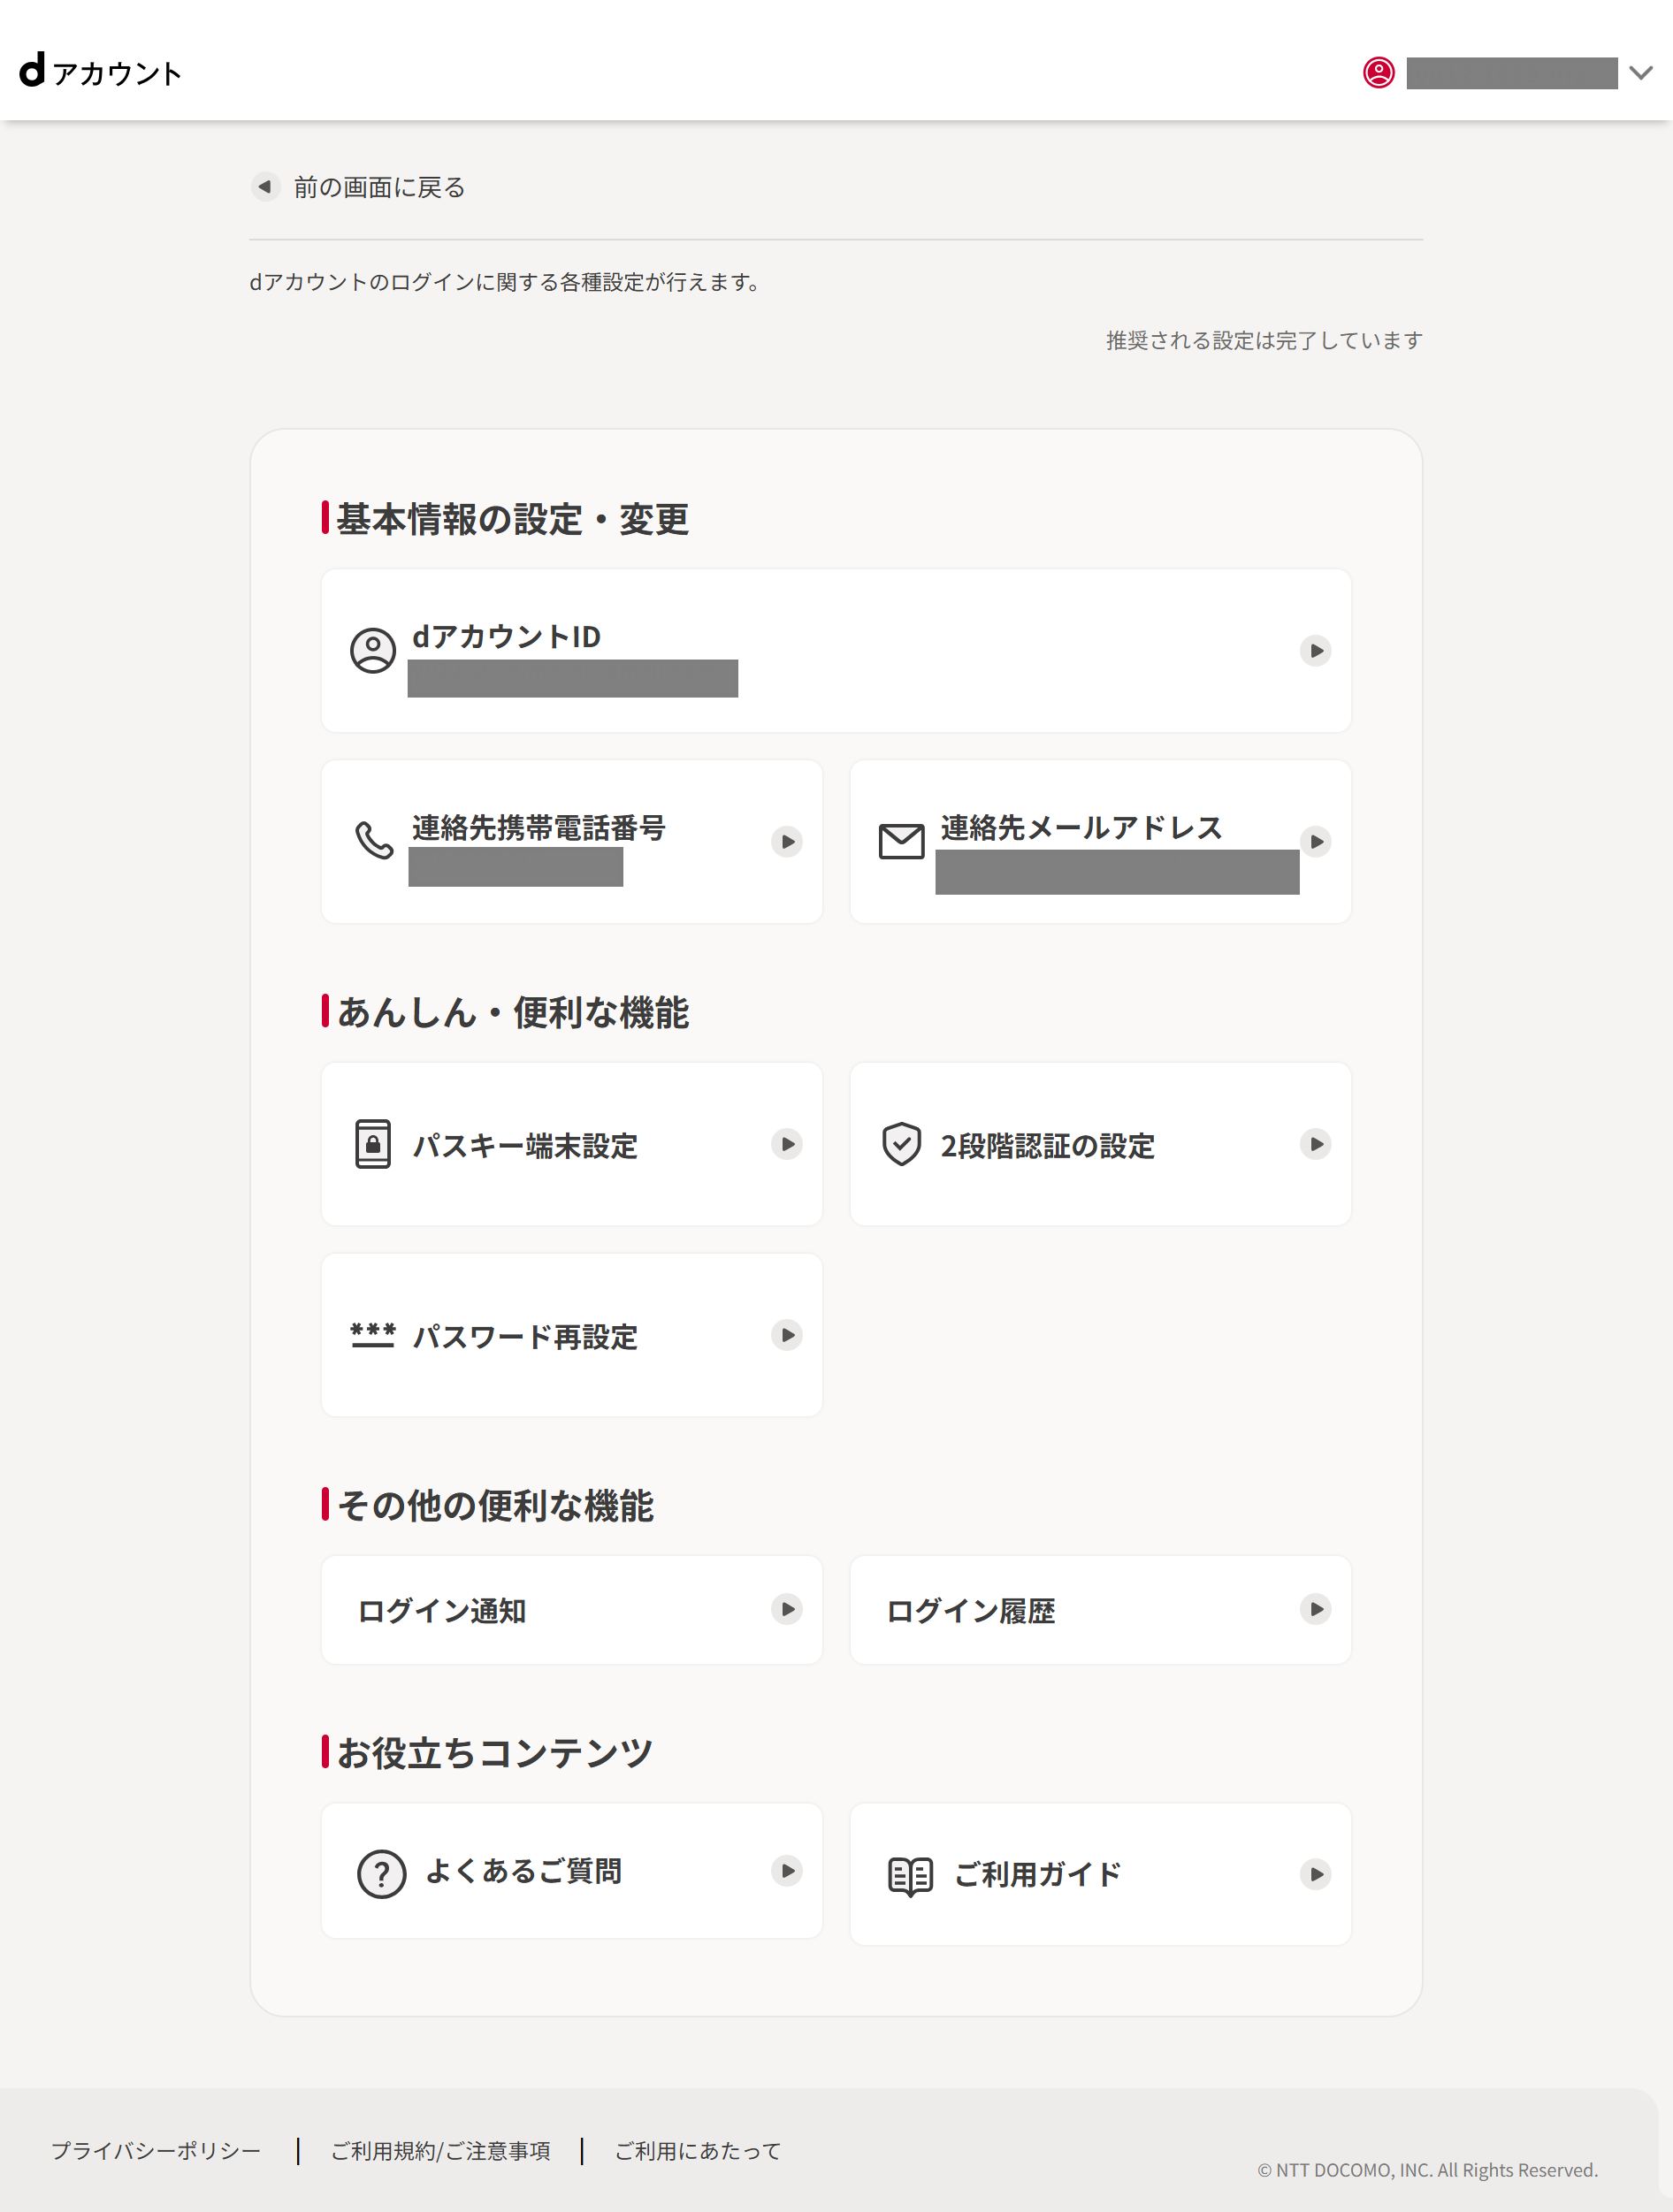Click the 2段階認証の設定 card

tap(1100, 1143)
